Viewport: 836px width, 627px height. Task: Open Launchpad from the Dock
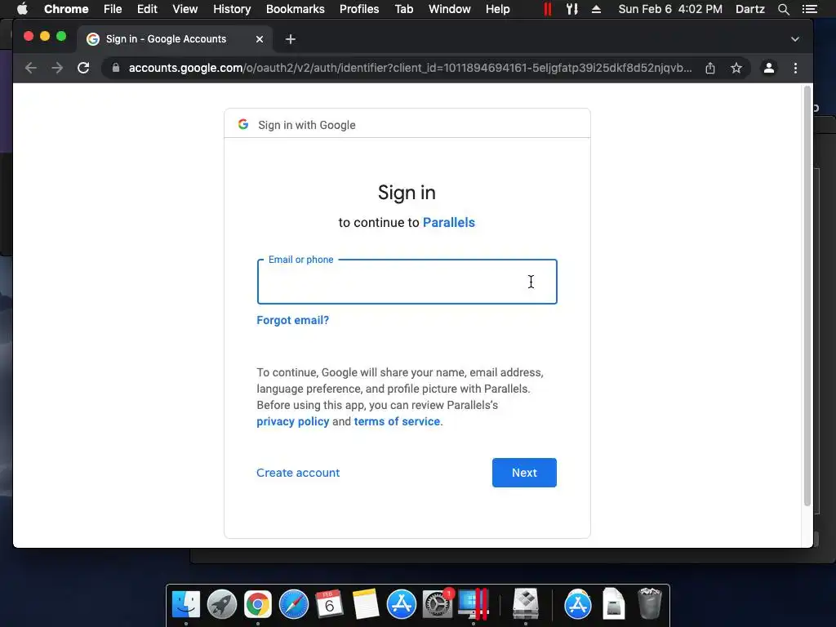coord(222,604)
